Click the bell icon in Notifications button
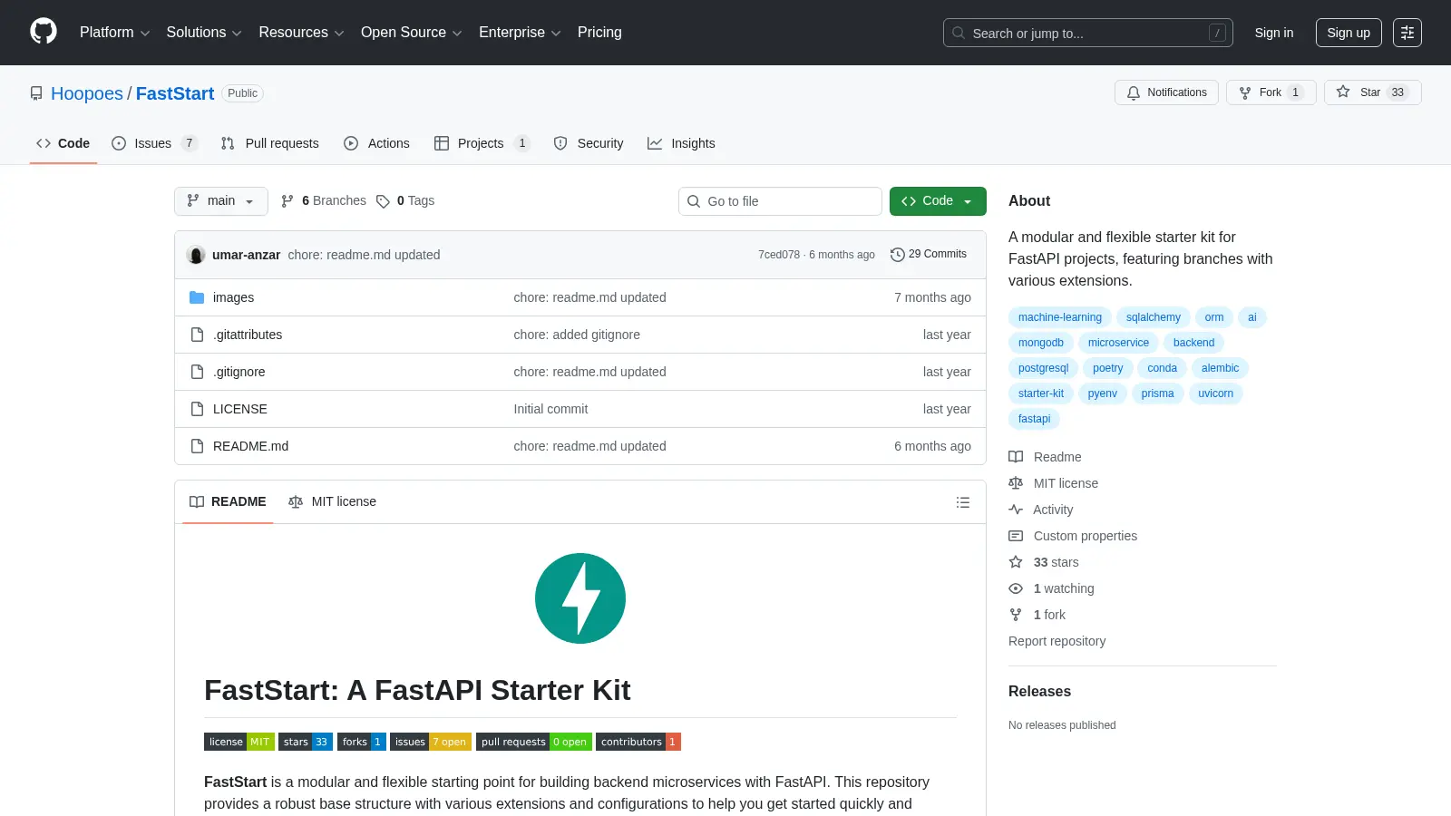The height and width of the screenshot is (816, 1451). 1134,92
